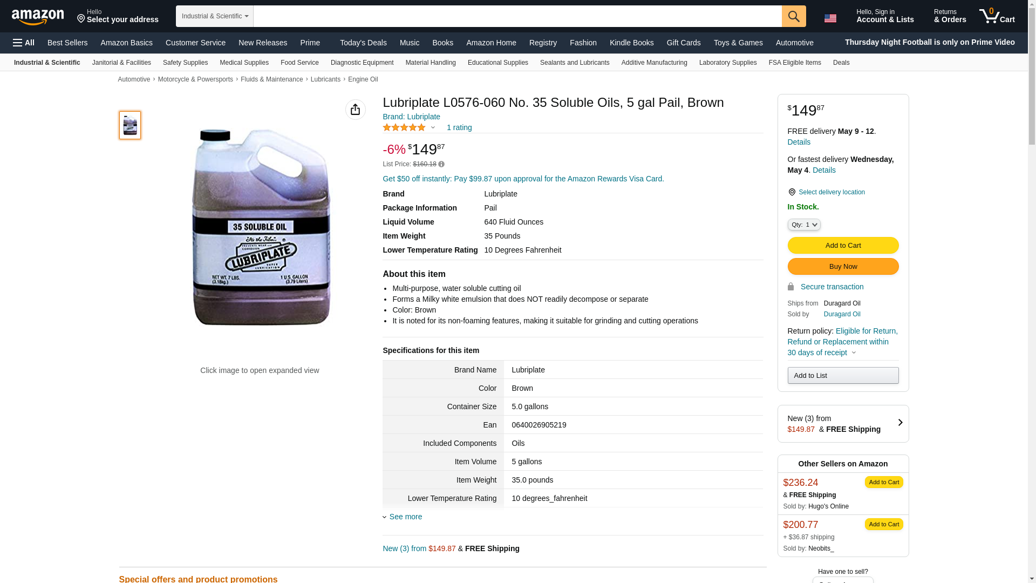
Task: Open the Industrial & Scientific search category dropdown
Action: coord(214,16)
